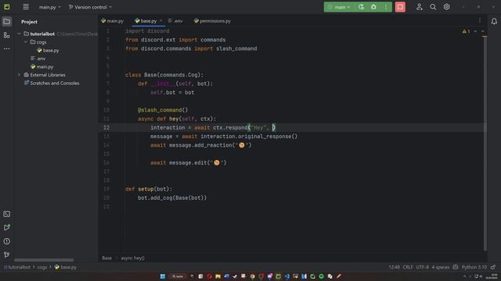The height and width of the screenshot is (281, 501).
Task: Close the base.py tab
Action: [x=160, y=21]
